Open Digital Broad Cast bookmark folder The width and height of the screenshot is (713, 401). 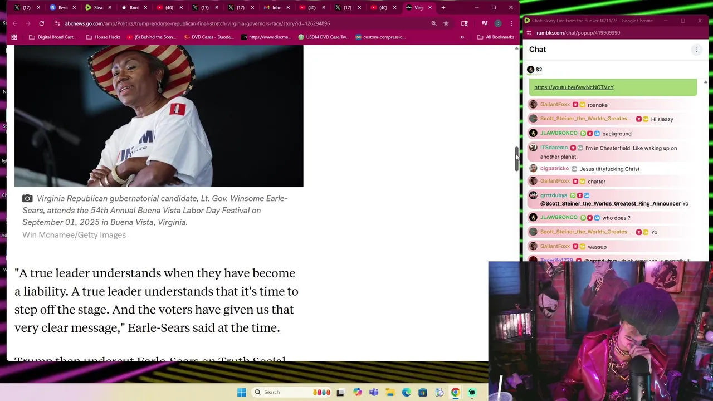[52, 37]
